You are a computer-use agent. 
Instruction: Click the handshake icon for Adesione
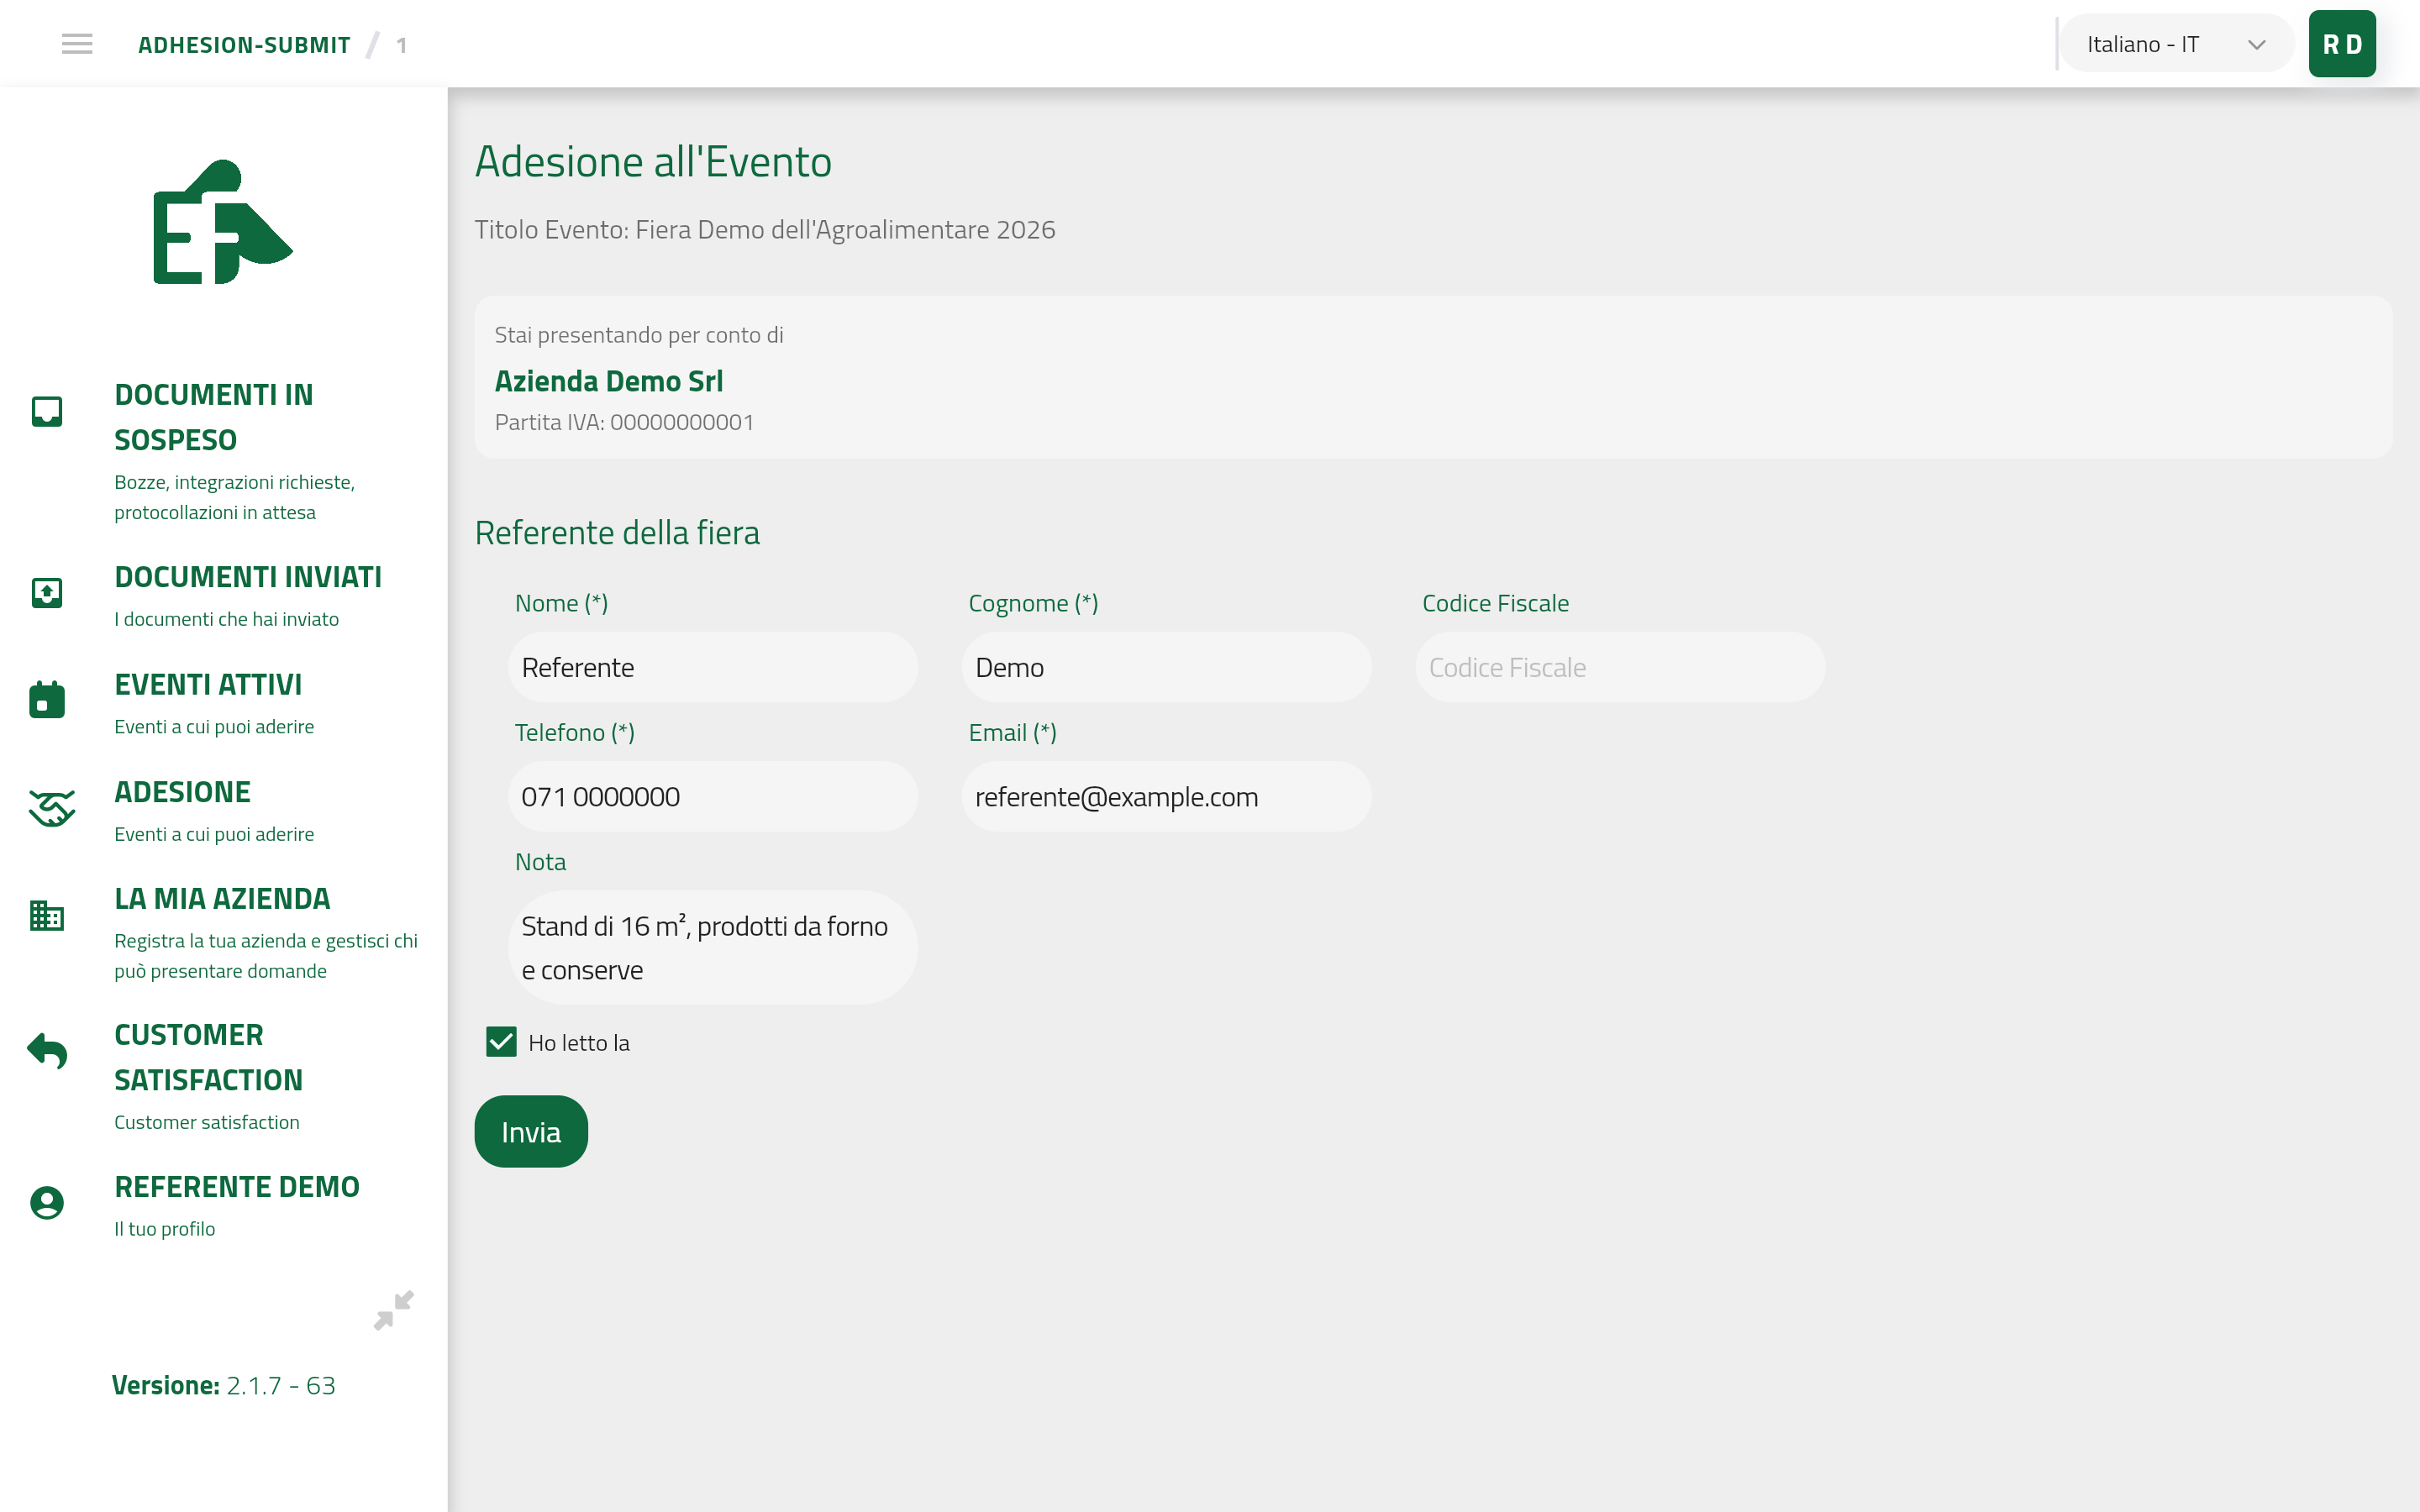51,808
